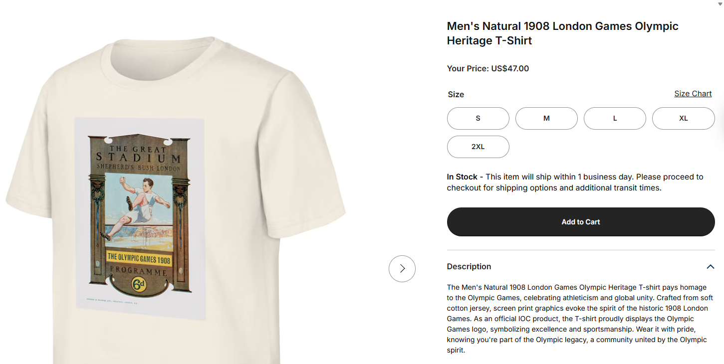
Task: Click the product title text
Action: point(562,33)
